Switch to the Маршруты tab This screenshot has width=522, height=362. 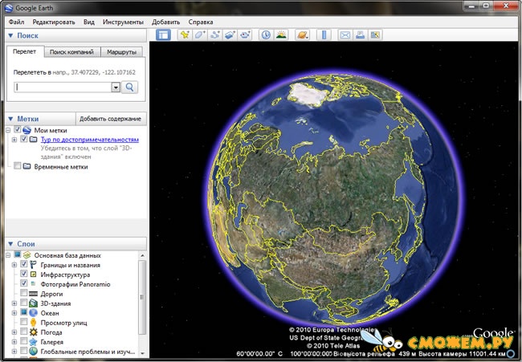(122, 52)
